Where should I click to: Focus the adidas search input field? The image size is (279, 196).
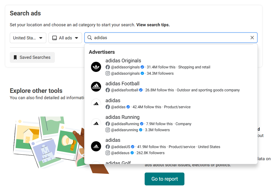171,38
